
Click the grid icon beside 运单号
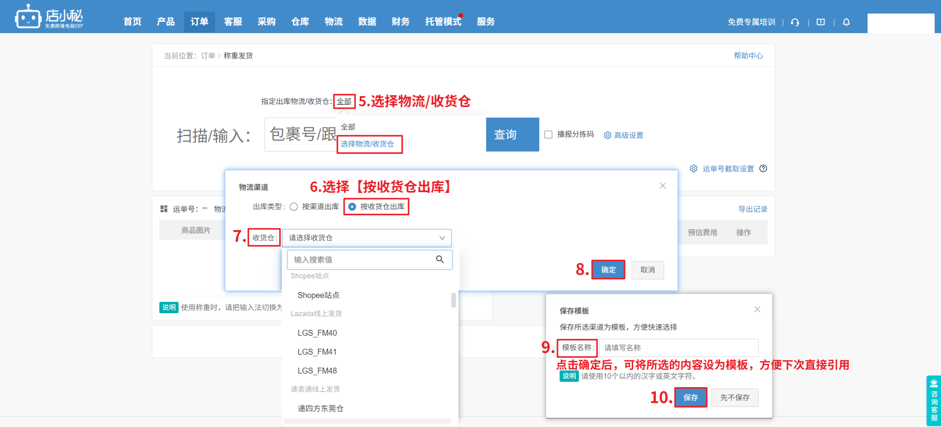tap(164, 209)
